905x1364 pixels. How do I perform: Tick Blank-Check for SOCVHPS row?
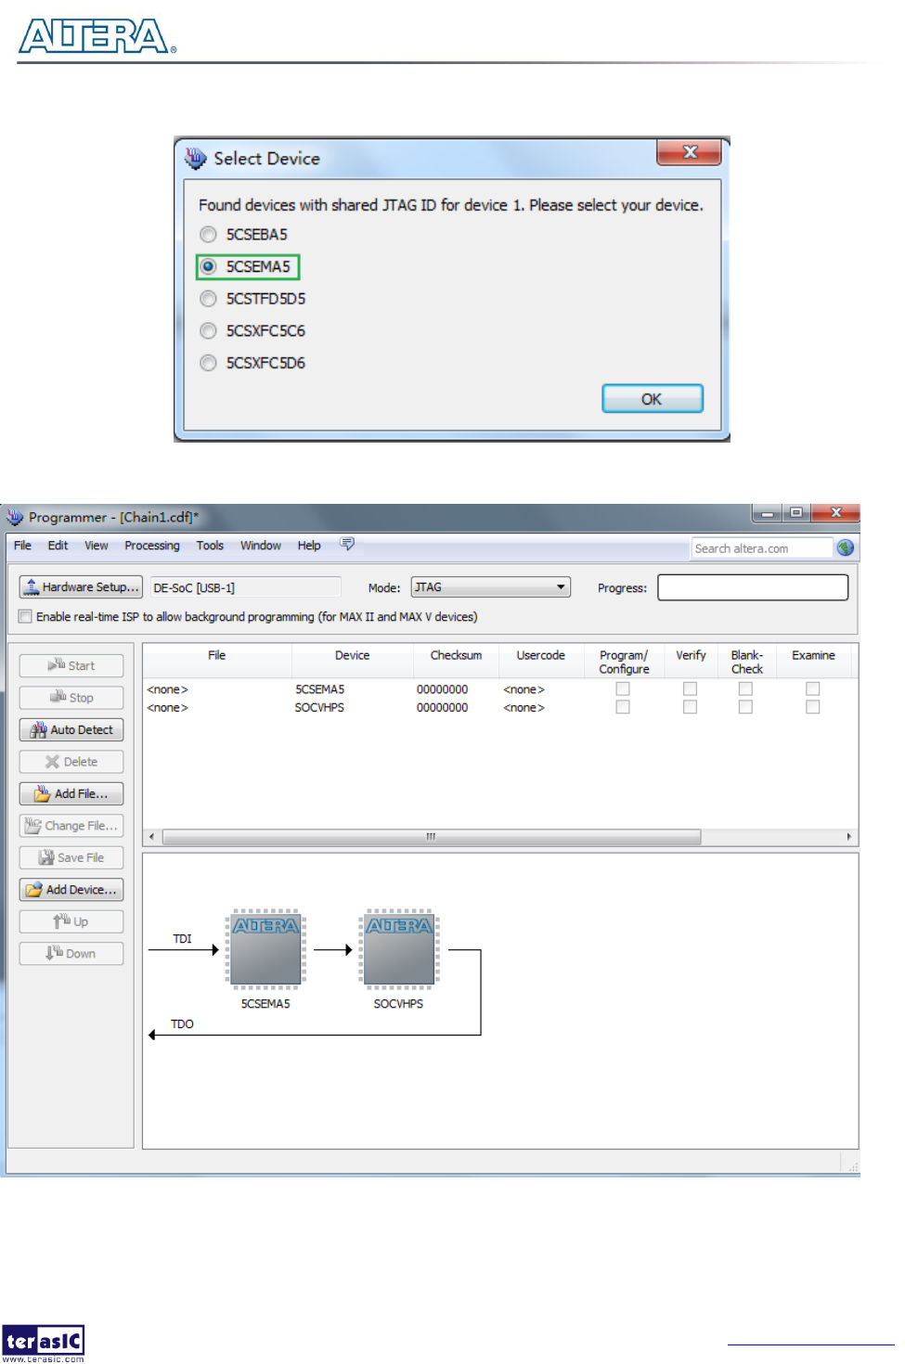[x=745, y=707]
